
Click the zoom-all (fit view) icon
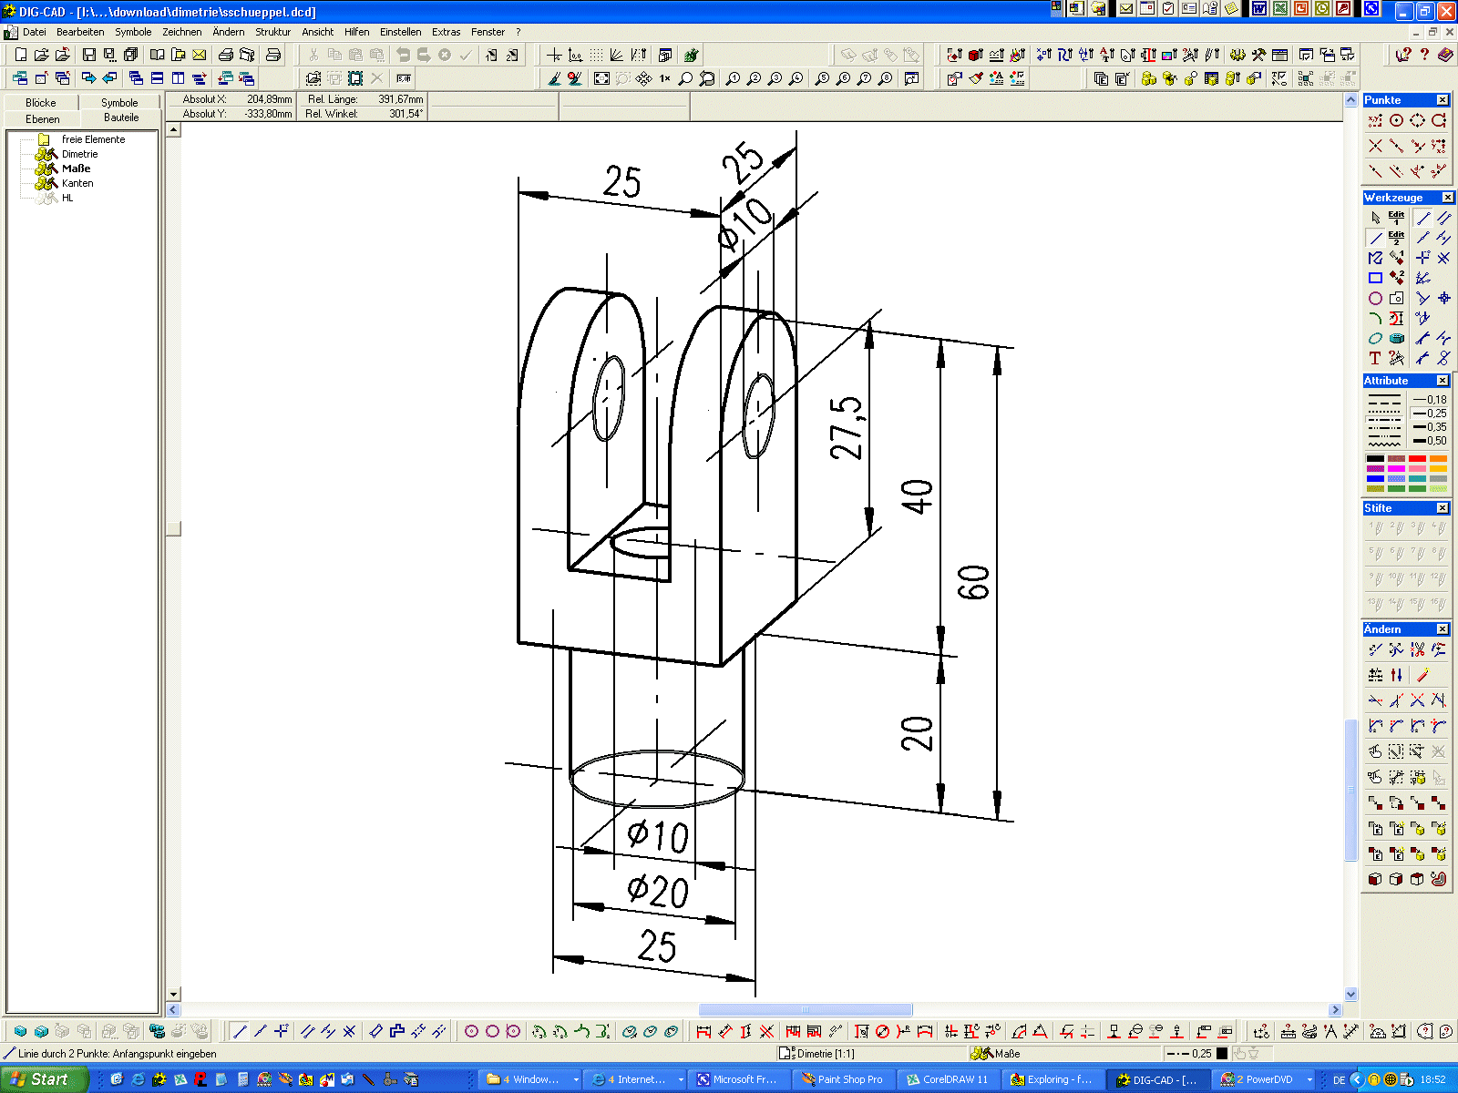(x=601, y=78)
